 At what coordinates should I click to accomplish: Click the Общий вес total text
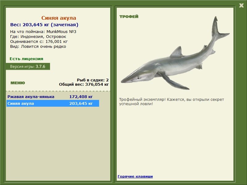84,84
